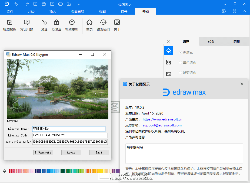Redo the last action
Viewport: 250px width, 183px height.
click(27, 4)
